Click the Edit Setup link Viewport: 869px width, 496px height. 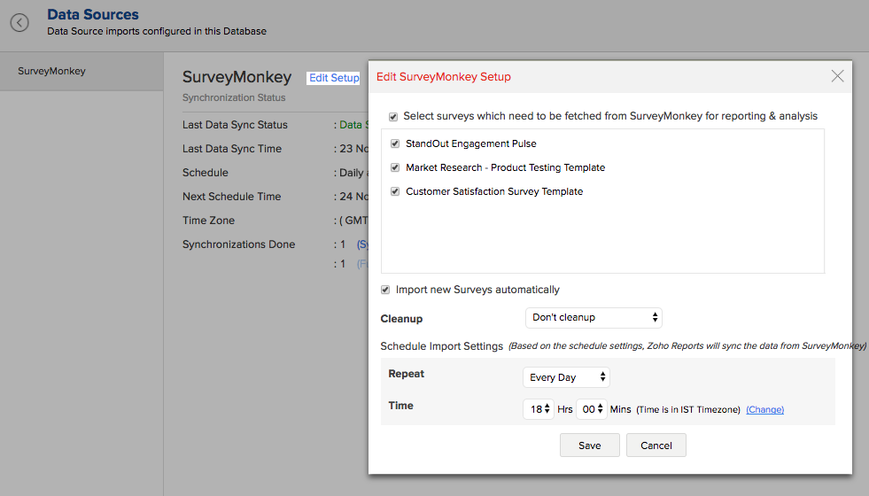coord(334,78)
